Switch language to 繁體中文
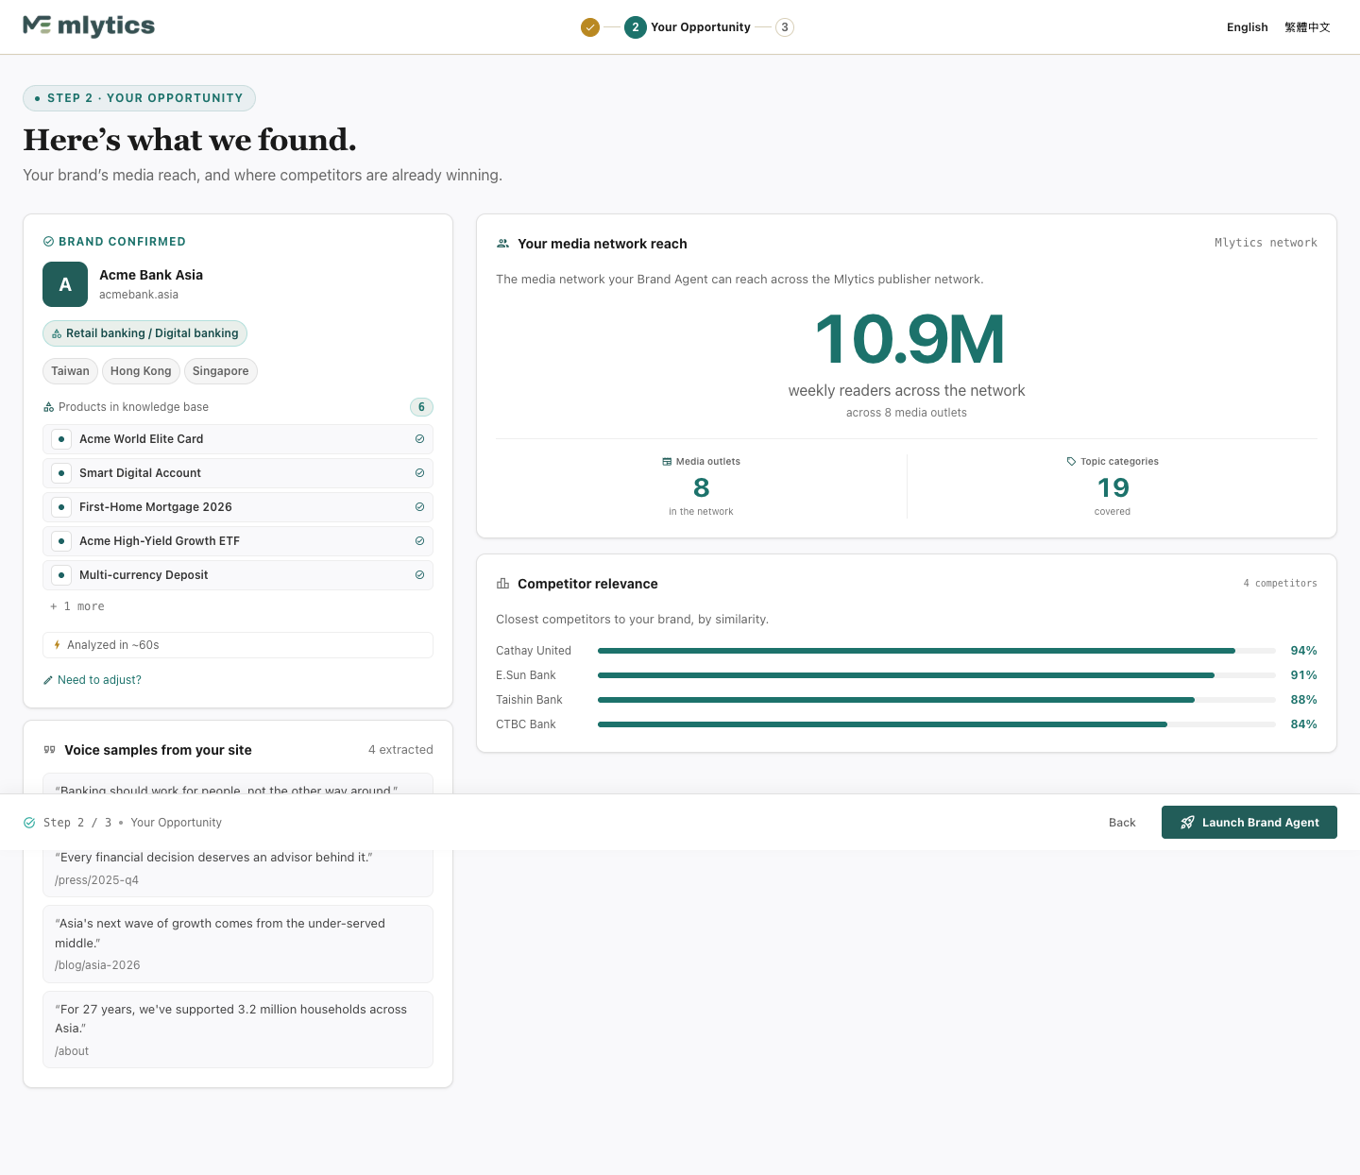This screenshot has width=1360, height=1175. point(1307,27)
